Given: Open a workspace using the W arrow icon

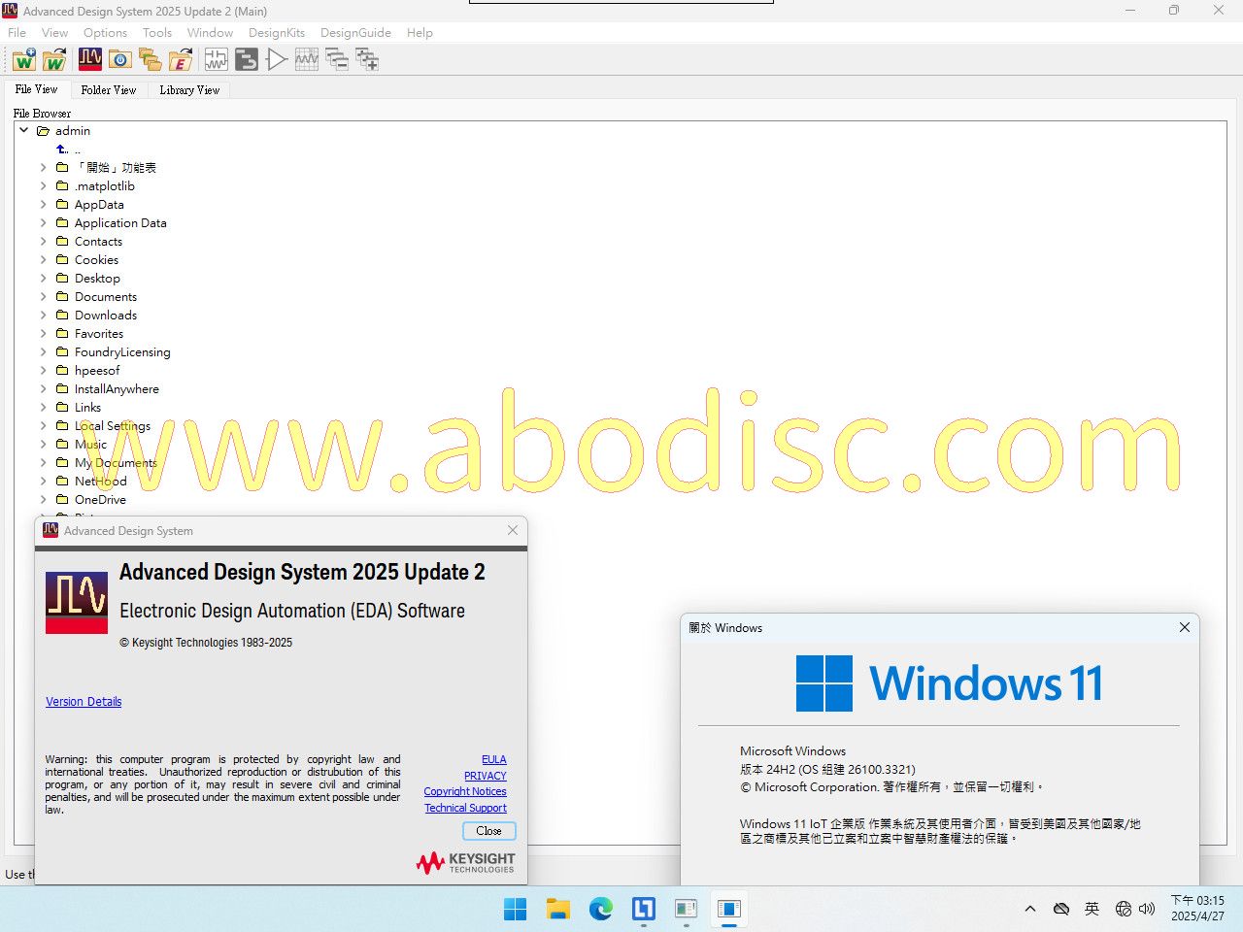Looking at the screenshot, I should pyautogui.click(x=55, y=60).
